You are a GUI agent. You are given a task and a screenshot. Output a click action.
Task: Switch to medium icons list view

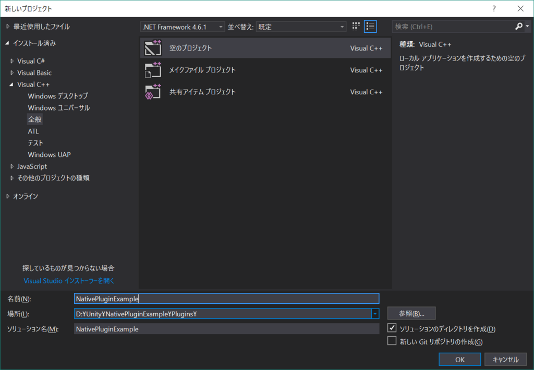370,27
